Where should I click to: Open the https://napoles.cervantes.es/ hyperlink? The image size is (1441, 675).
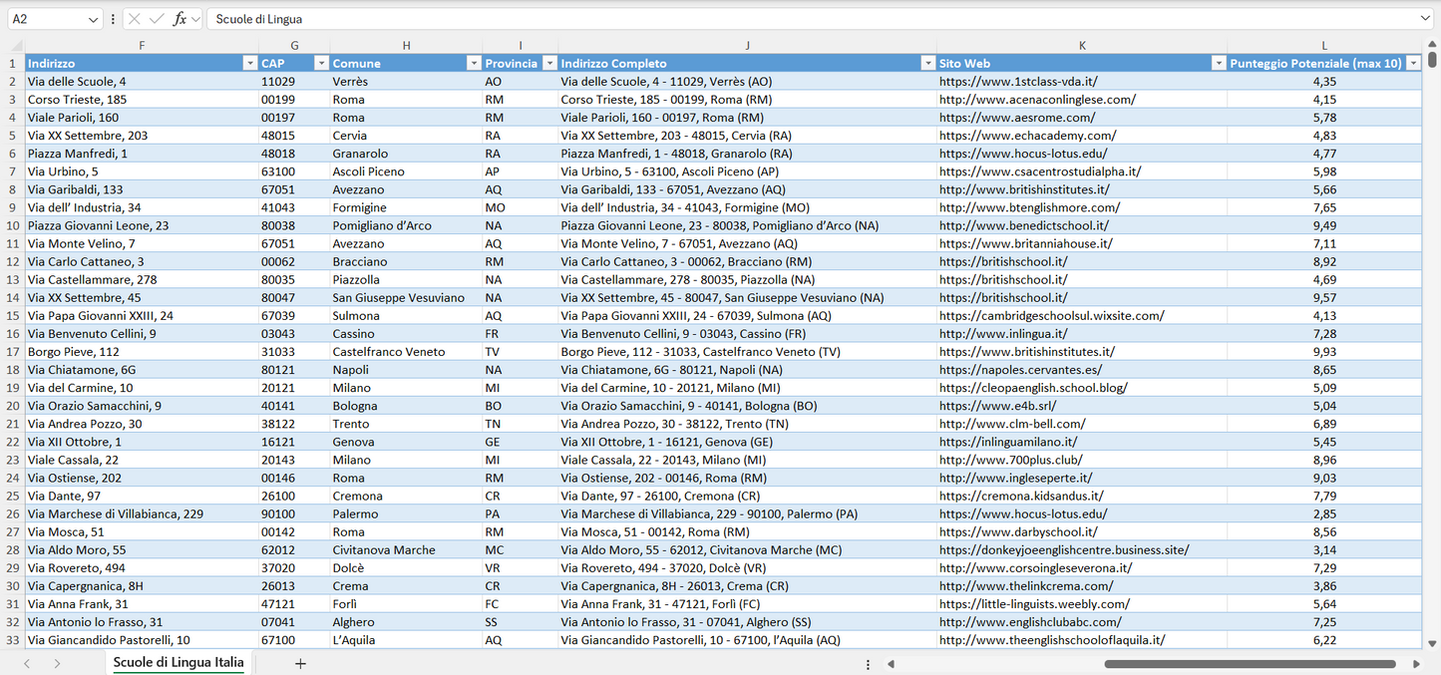[x=1019, y=369]
